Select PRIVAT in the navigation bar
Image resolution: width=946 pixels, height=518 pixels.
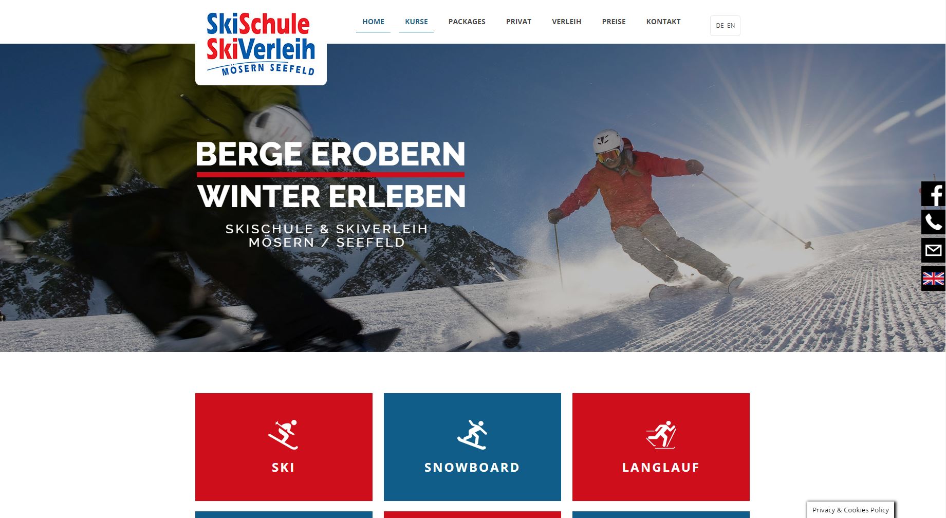click(518, 22)
